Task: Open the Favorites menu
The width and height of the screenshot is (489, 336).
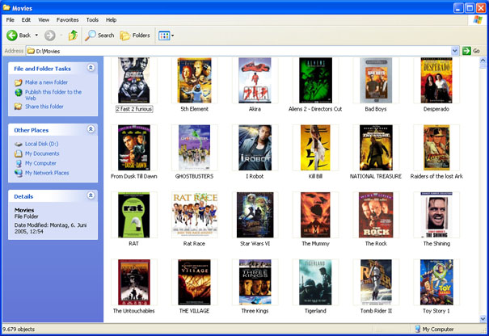Action: pos(67,19)
